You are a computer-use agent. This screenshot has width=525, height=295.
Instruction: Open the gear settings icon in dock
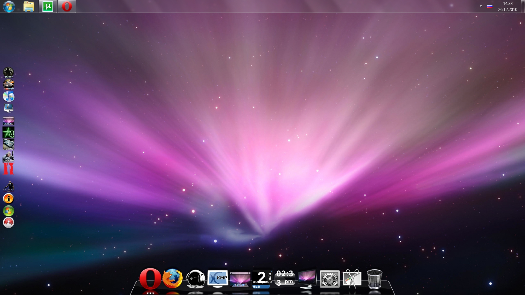[329, 279]
